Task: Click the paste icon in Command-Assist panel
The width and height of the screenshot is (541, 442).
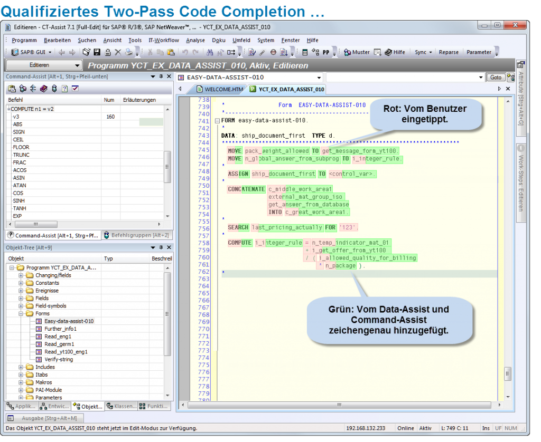Action: 12,89
